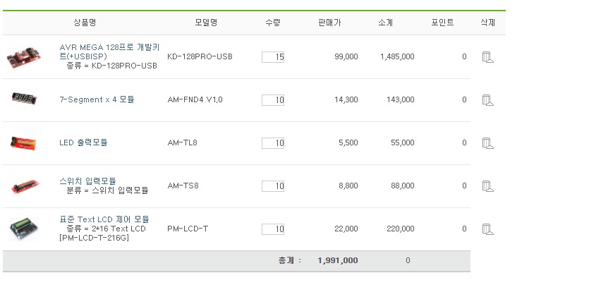
Task: Select quantity field for AM-TS8
Action: pyautogui.click(x=273, y=186)
